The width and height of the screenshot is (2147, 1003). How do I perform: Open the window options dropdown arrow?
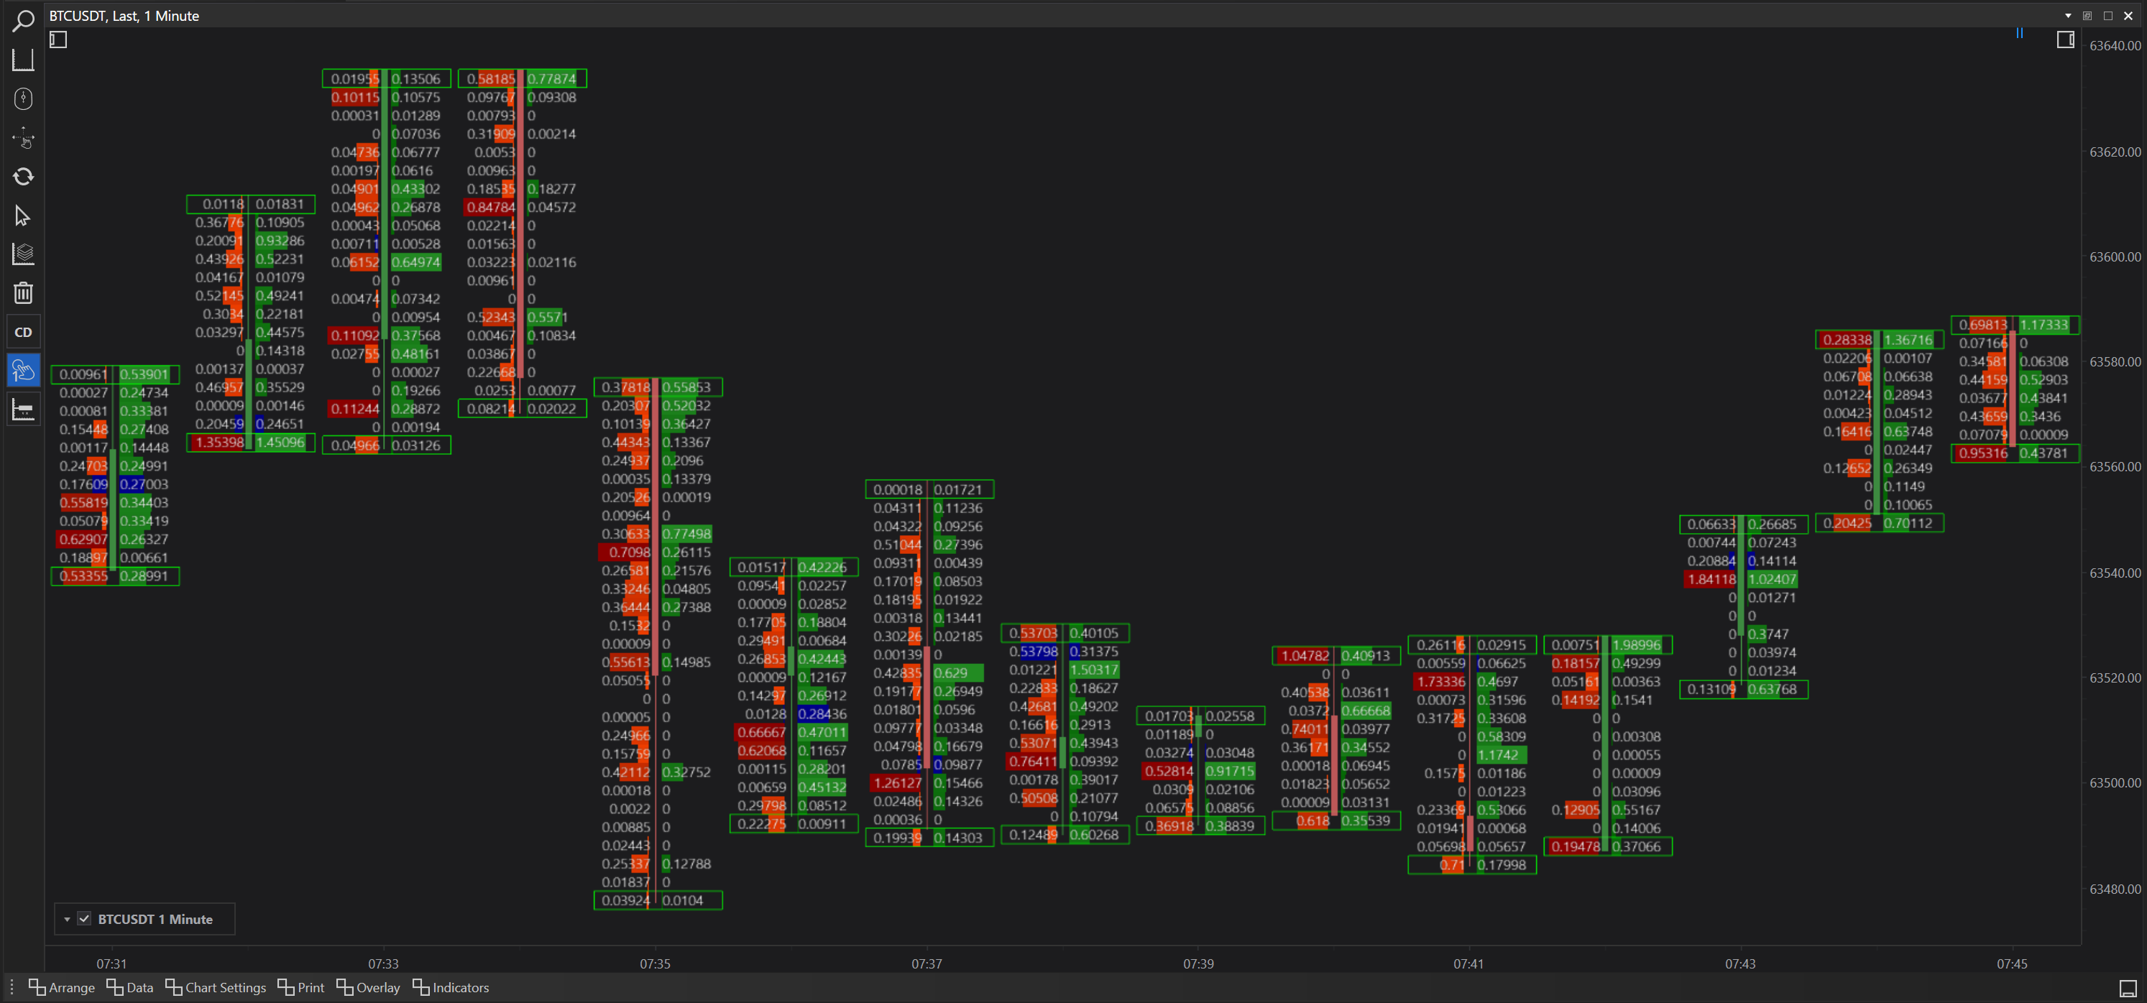point(2068,16)
